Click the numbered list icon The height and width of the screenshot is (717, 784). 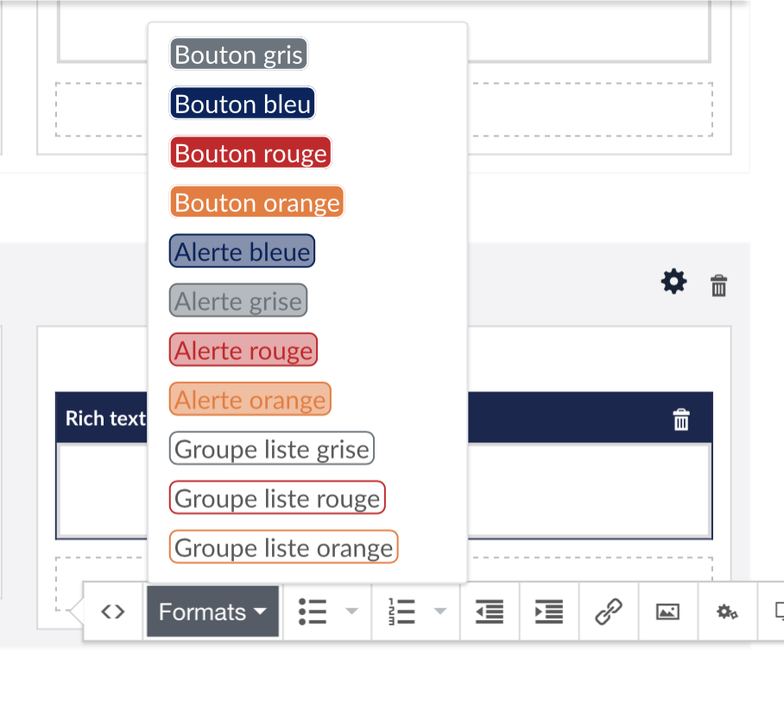pos(401,612)
